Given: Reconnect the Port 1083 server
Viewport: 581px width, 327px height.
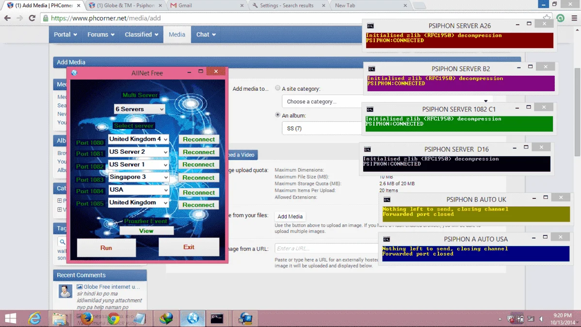Looking at the screenshot, I should 199,178.
